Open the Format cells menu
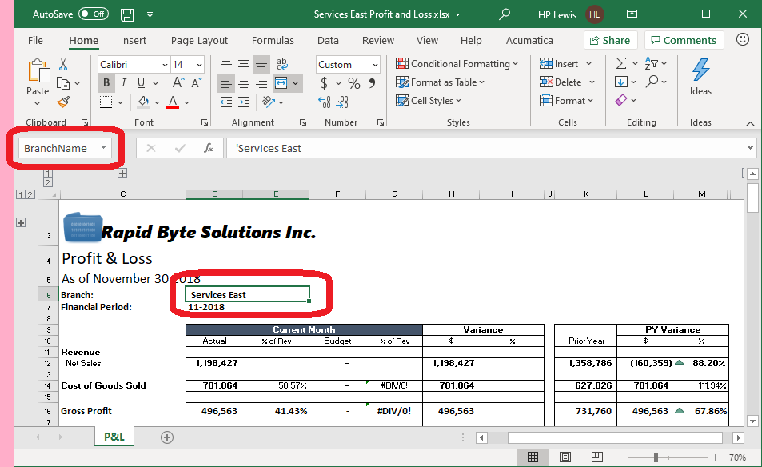Screen dimensions: 762x467 click(x=567, y=101)
